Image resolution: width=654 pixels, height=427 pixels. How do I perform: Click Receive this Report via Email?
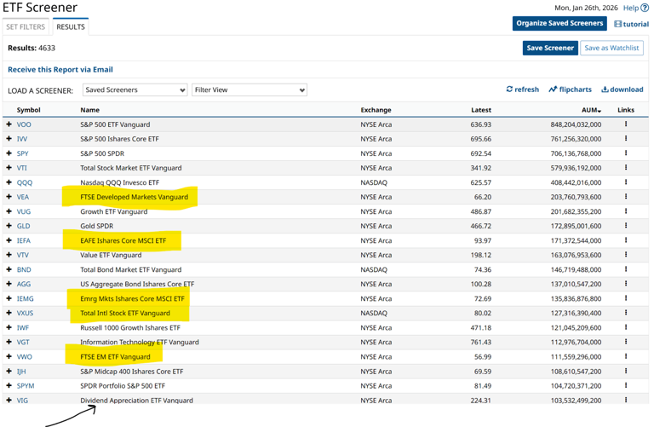click(60, 70)
